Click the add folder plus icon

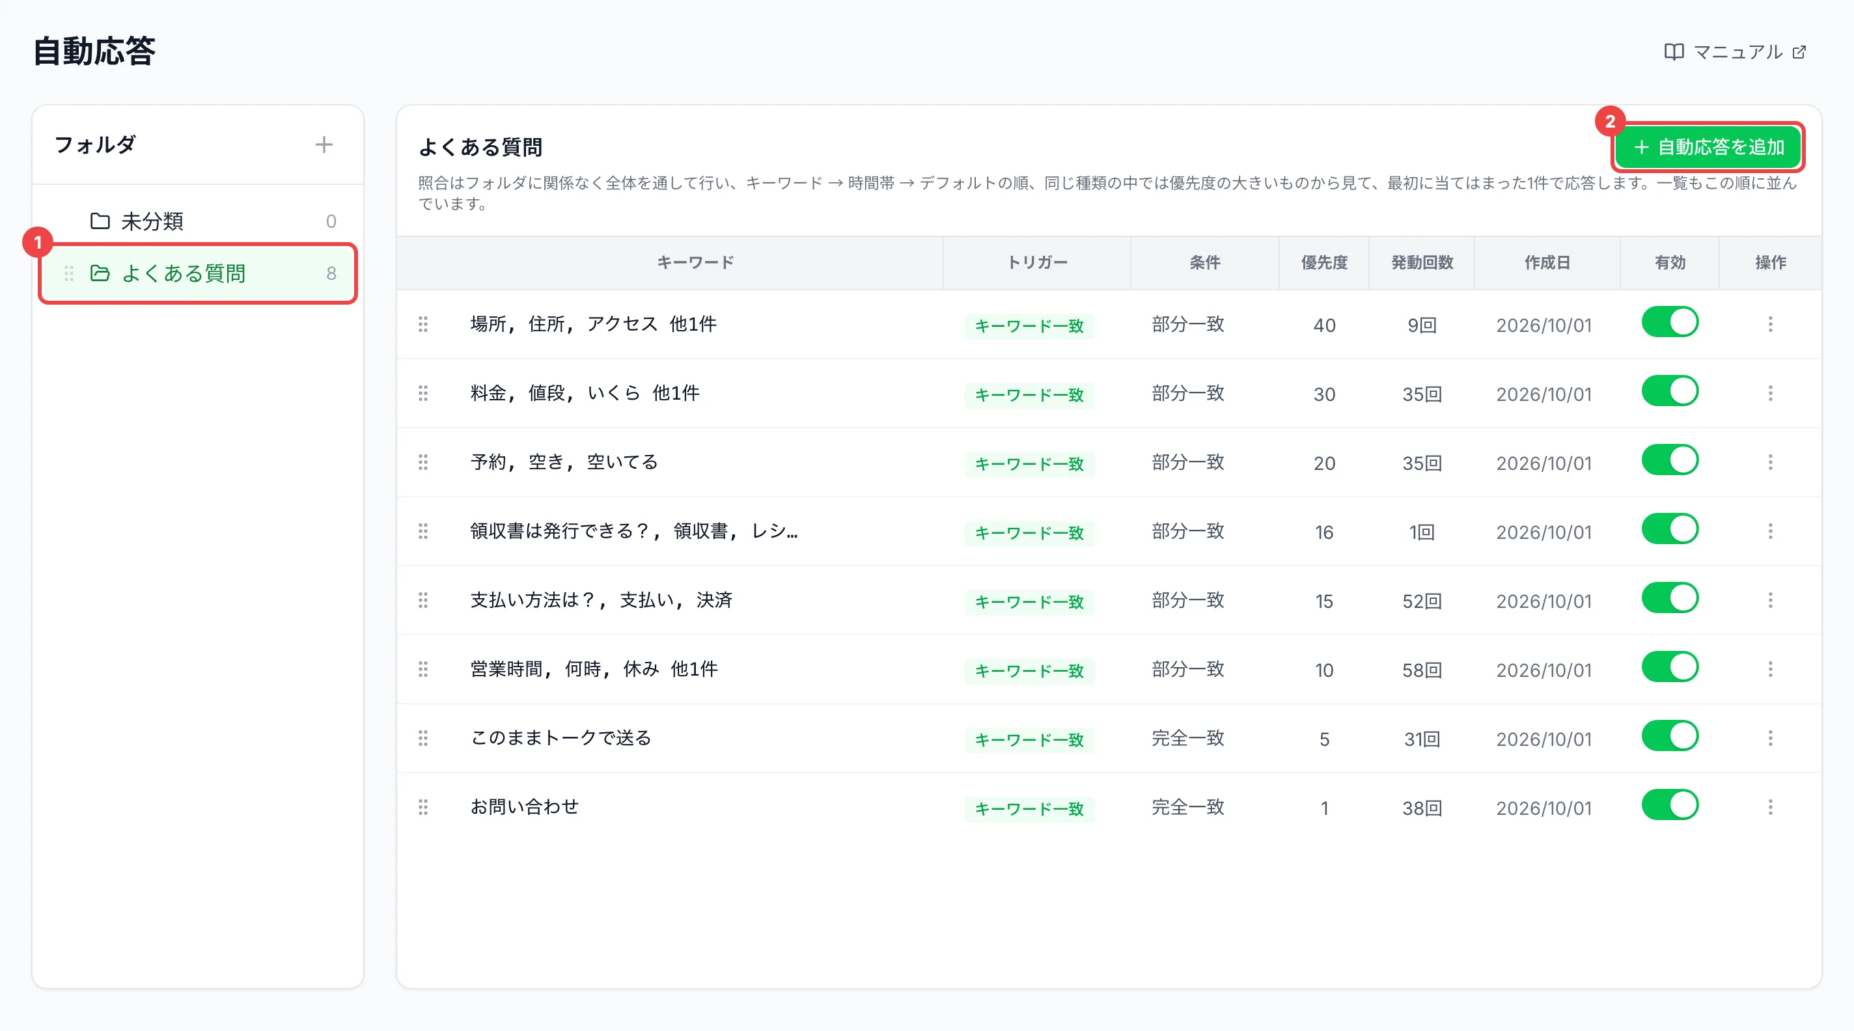coord(324,144)
